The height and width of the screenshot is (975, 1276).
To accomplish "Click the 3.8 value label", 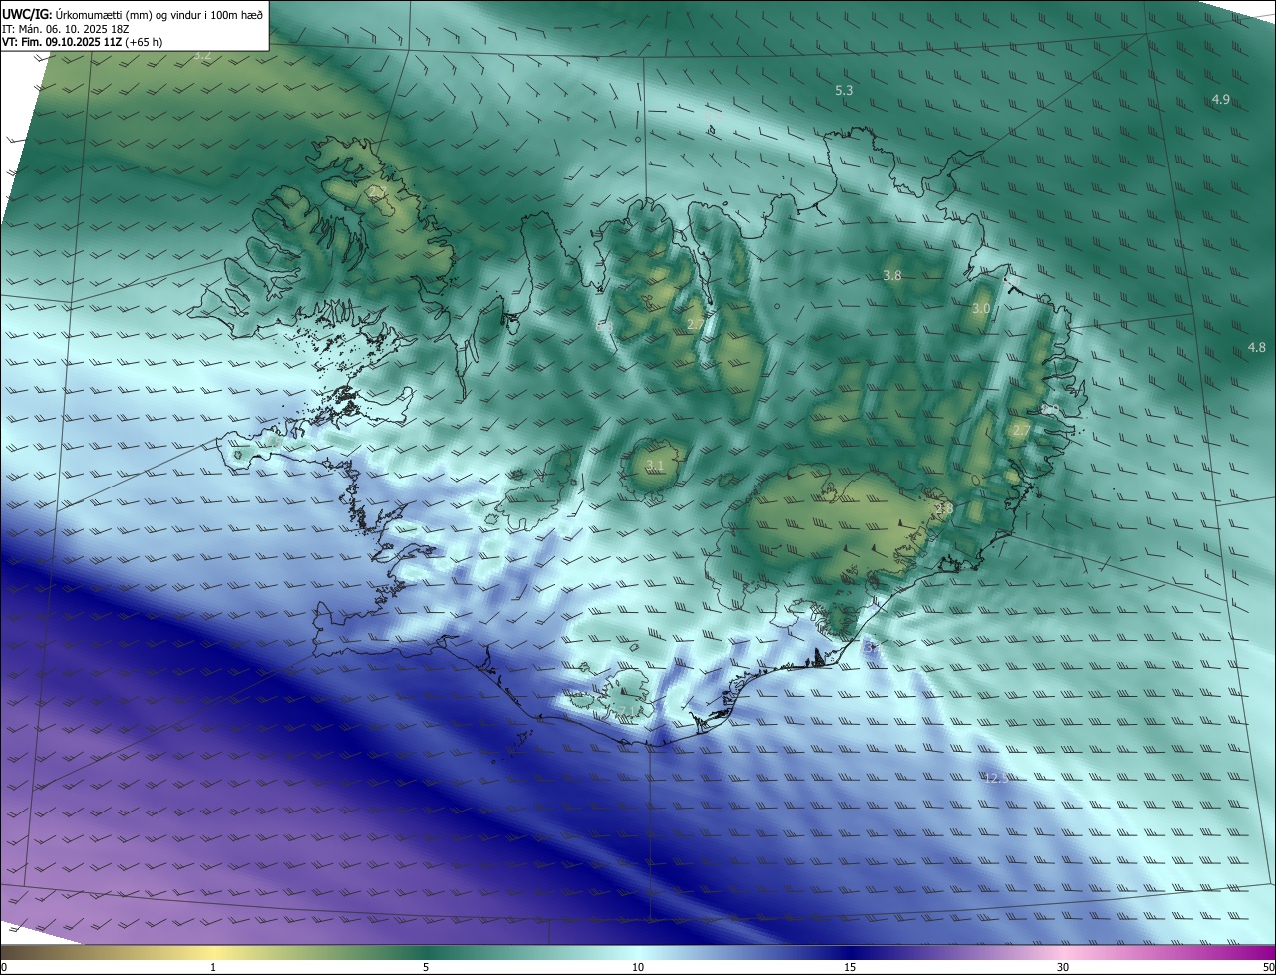I will tap(892, 275).
